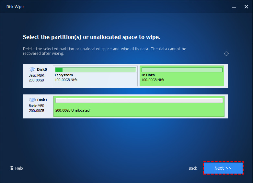Minimize the Disk Wipe window
Image resolution: width=253 pixels, height=183 pixels.
[234, 7]
